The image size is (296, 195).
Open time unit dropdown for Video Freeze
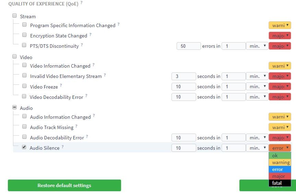257,87
